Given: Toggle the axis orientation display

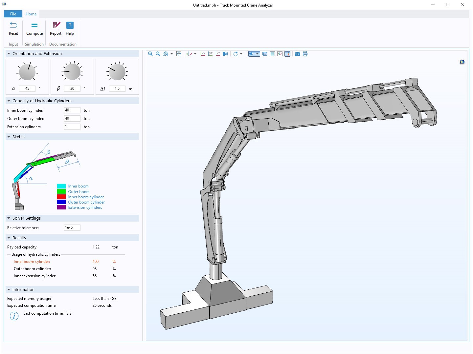Looking at the screenshot, I should click(280, 54).
